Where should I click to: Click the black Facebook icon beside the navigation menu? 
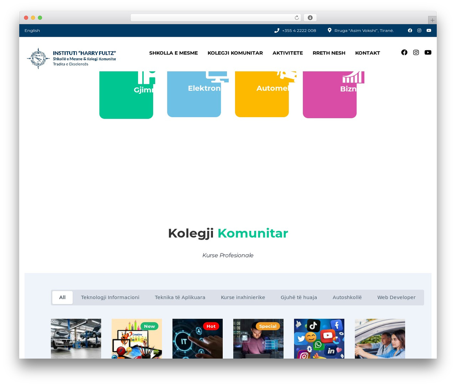pos(404,52)
